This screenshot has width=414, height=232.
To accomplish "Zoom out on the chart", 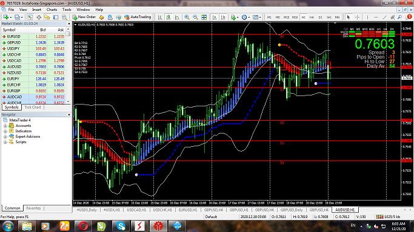I will (195, 17).
